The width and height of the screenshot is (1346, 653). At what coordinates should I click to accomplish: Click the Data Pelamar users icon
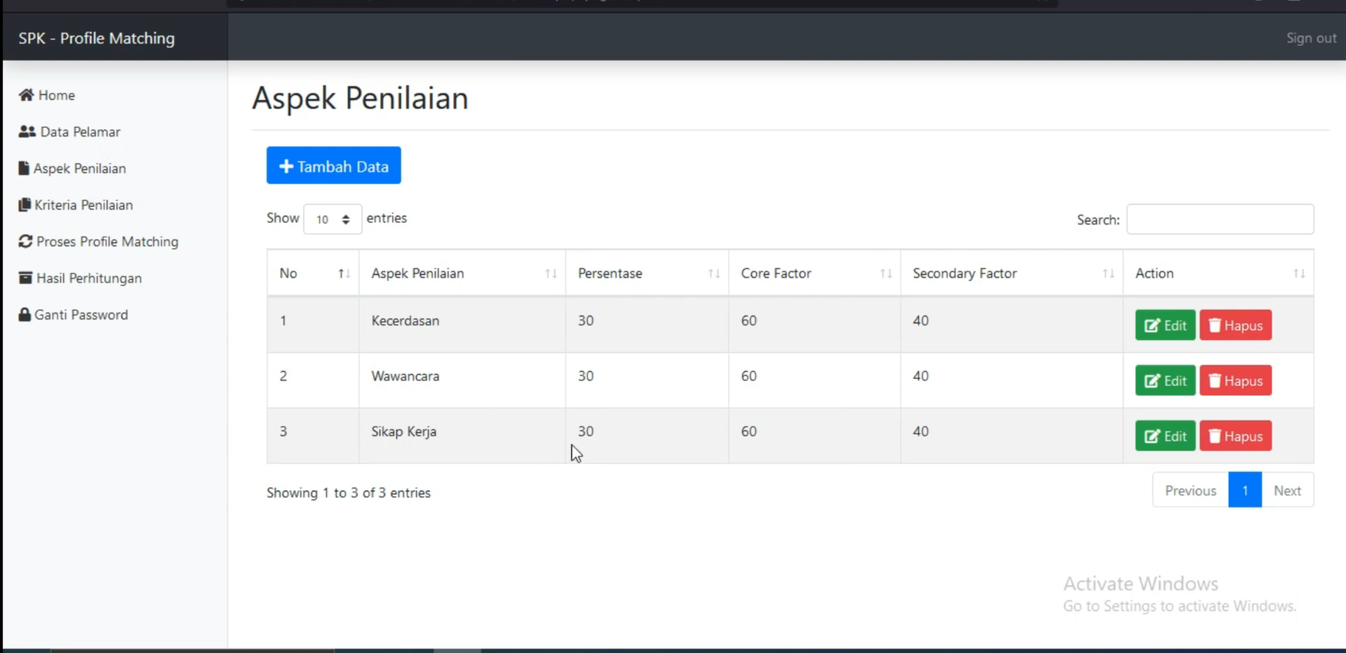27,131
